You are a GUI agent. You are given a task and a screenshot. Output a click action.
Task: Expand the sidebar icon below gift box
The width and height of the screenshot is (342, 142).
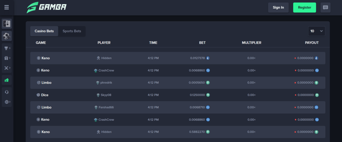click(x=7, y=68)
